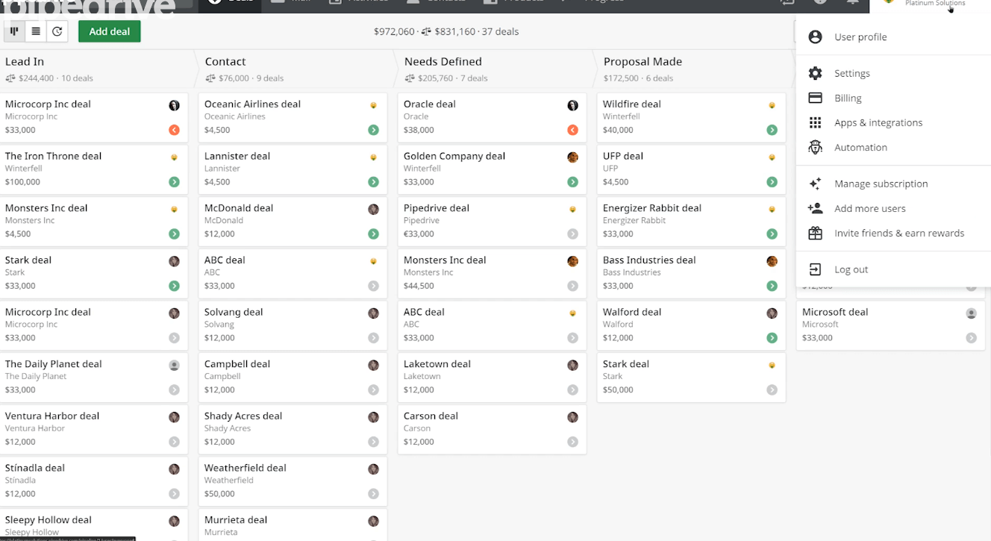Click the Add deal button
Image resolution: width=991 pixels, height=541 pixels.
pyautogui.click(x=109, y=31)
